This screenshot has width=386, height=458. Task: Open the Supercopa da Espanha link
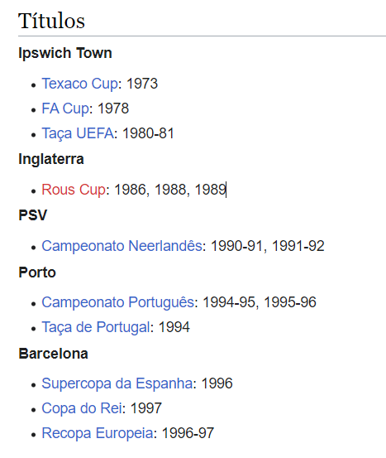click(x=117, y=383)
